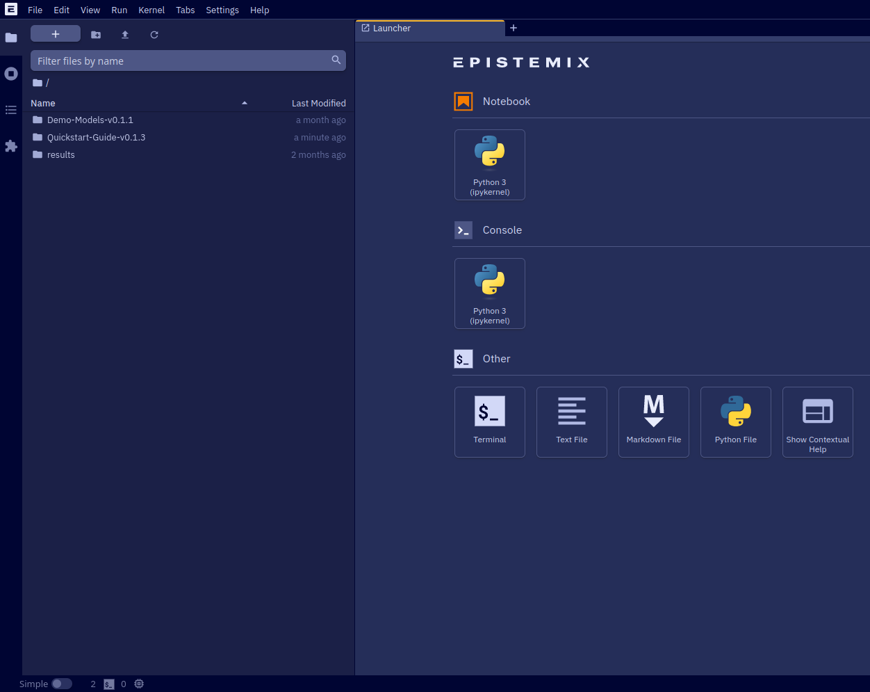This screenshot has width=870, height=692.
Task: Click the New Launcher plus button
Action: [56, 34]
